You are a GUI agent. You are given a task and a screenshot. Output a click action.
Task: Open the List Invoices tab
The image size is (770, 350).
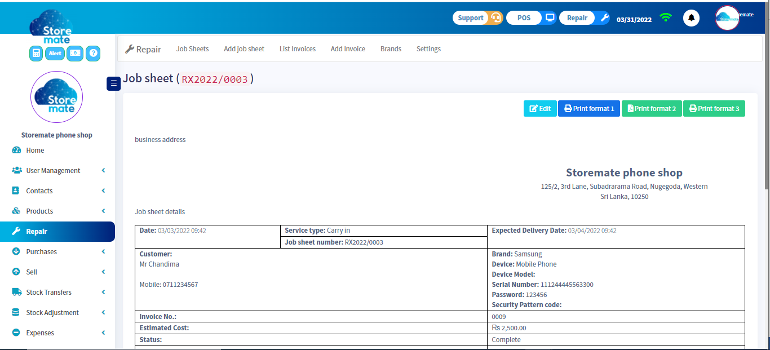click(298, 49)
